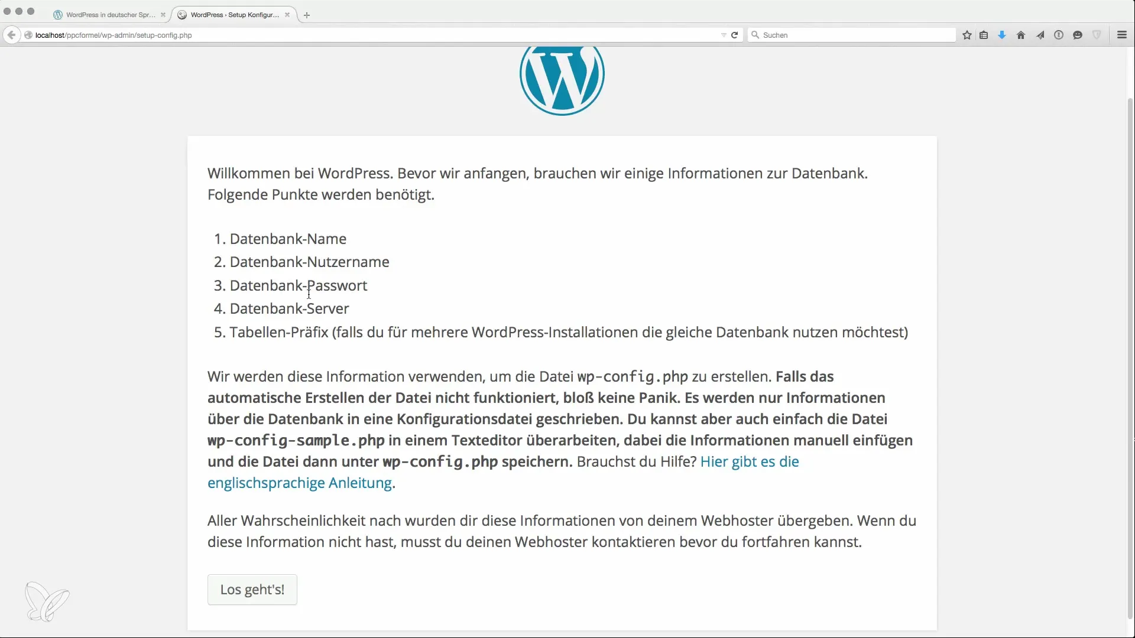Reload the page with the refresh icon
This screenshot has width=1135, height=638.
[734, 35]
